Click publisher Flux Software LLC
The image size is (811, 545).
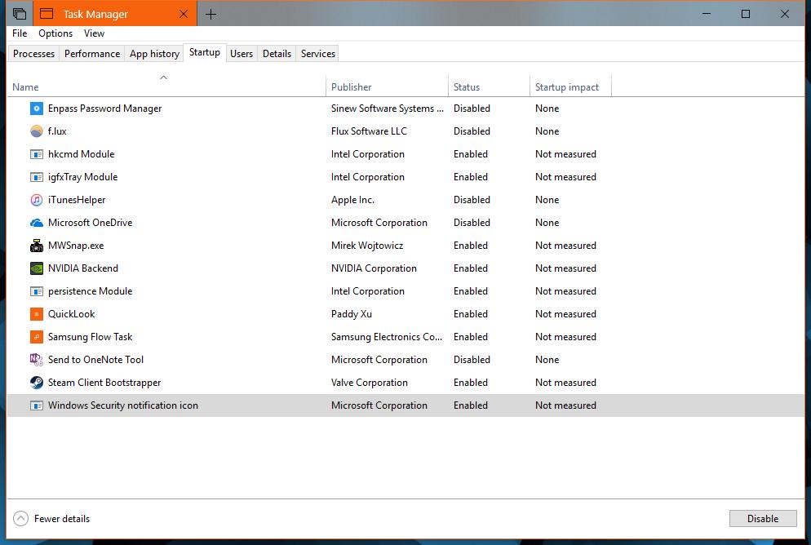click(x=369, y=131)
